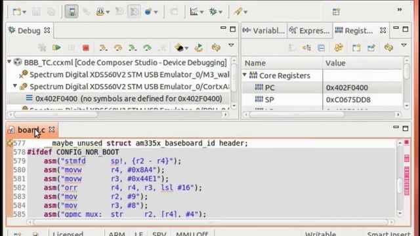Select the PC register row
This screenshot has width=420, height=236.
click(322, 87)
